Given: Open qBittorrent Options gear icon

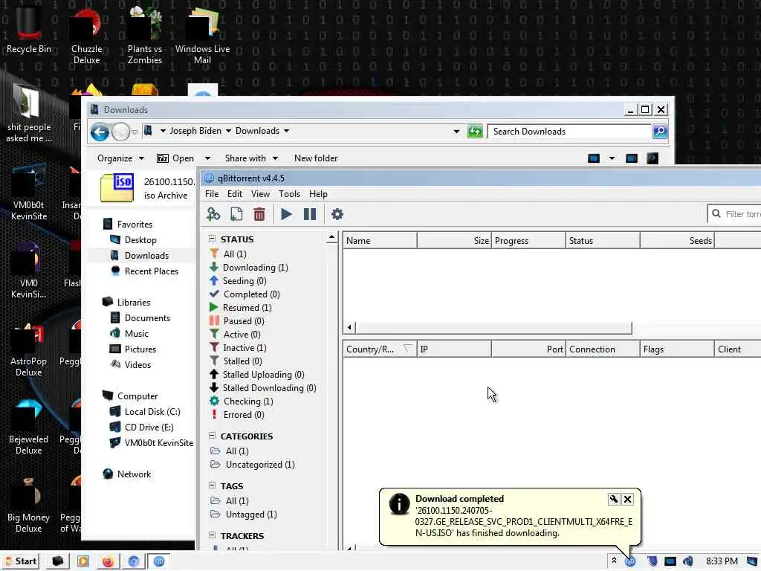Looking at the screenshot, I should pyautogui.click(x=337, y=214).
